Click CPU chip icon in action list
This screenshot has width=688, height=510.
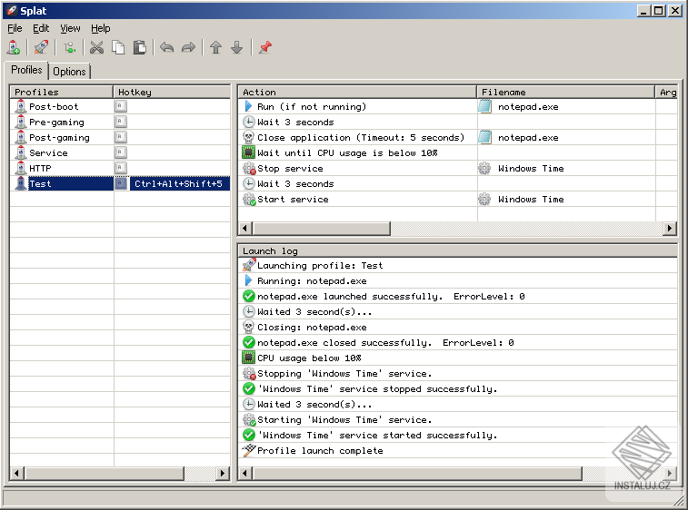point(248,152)
